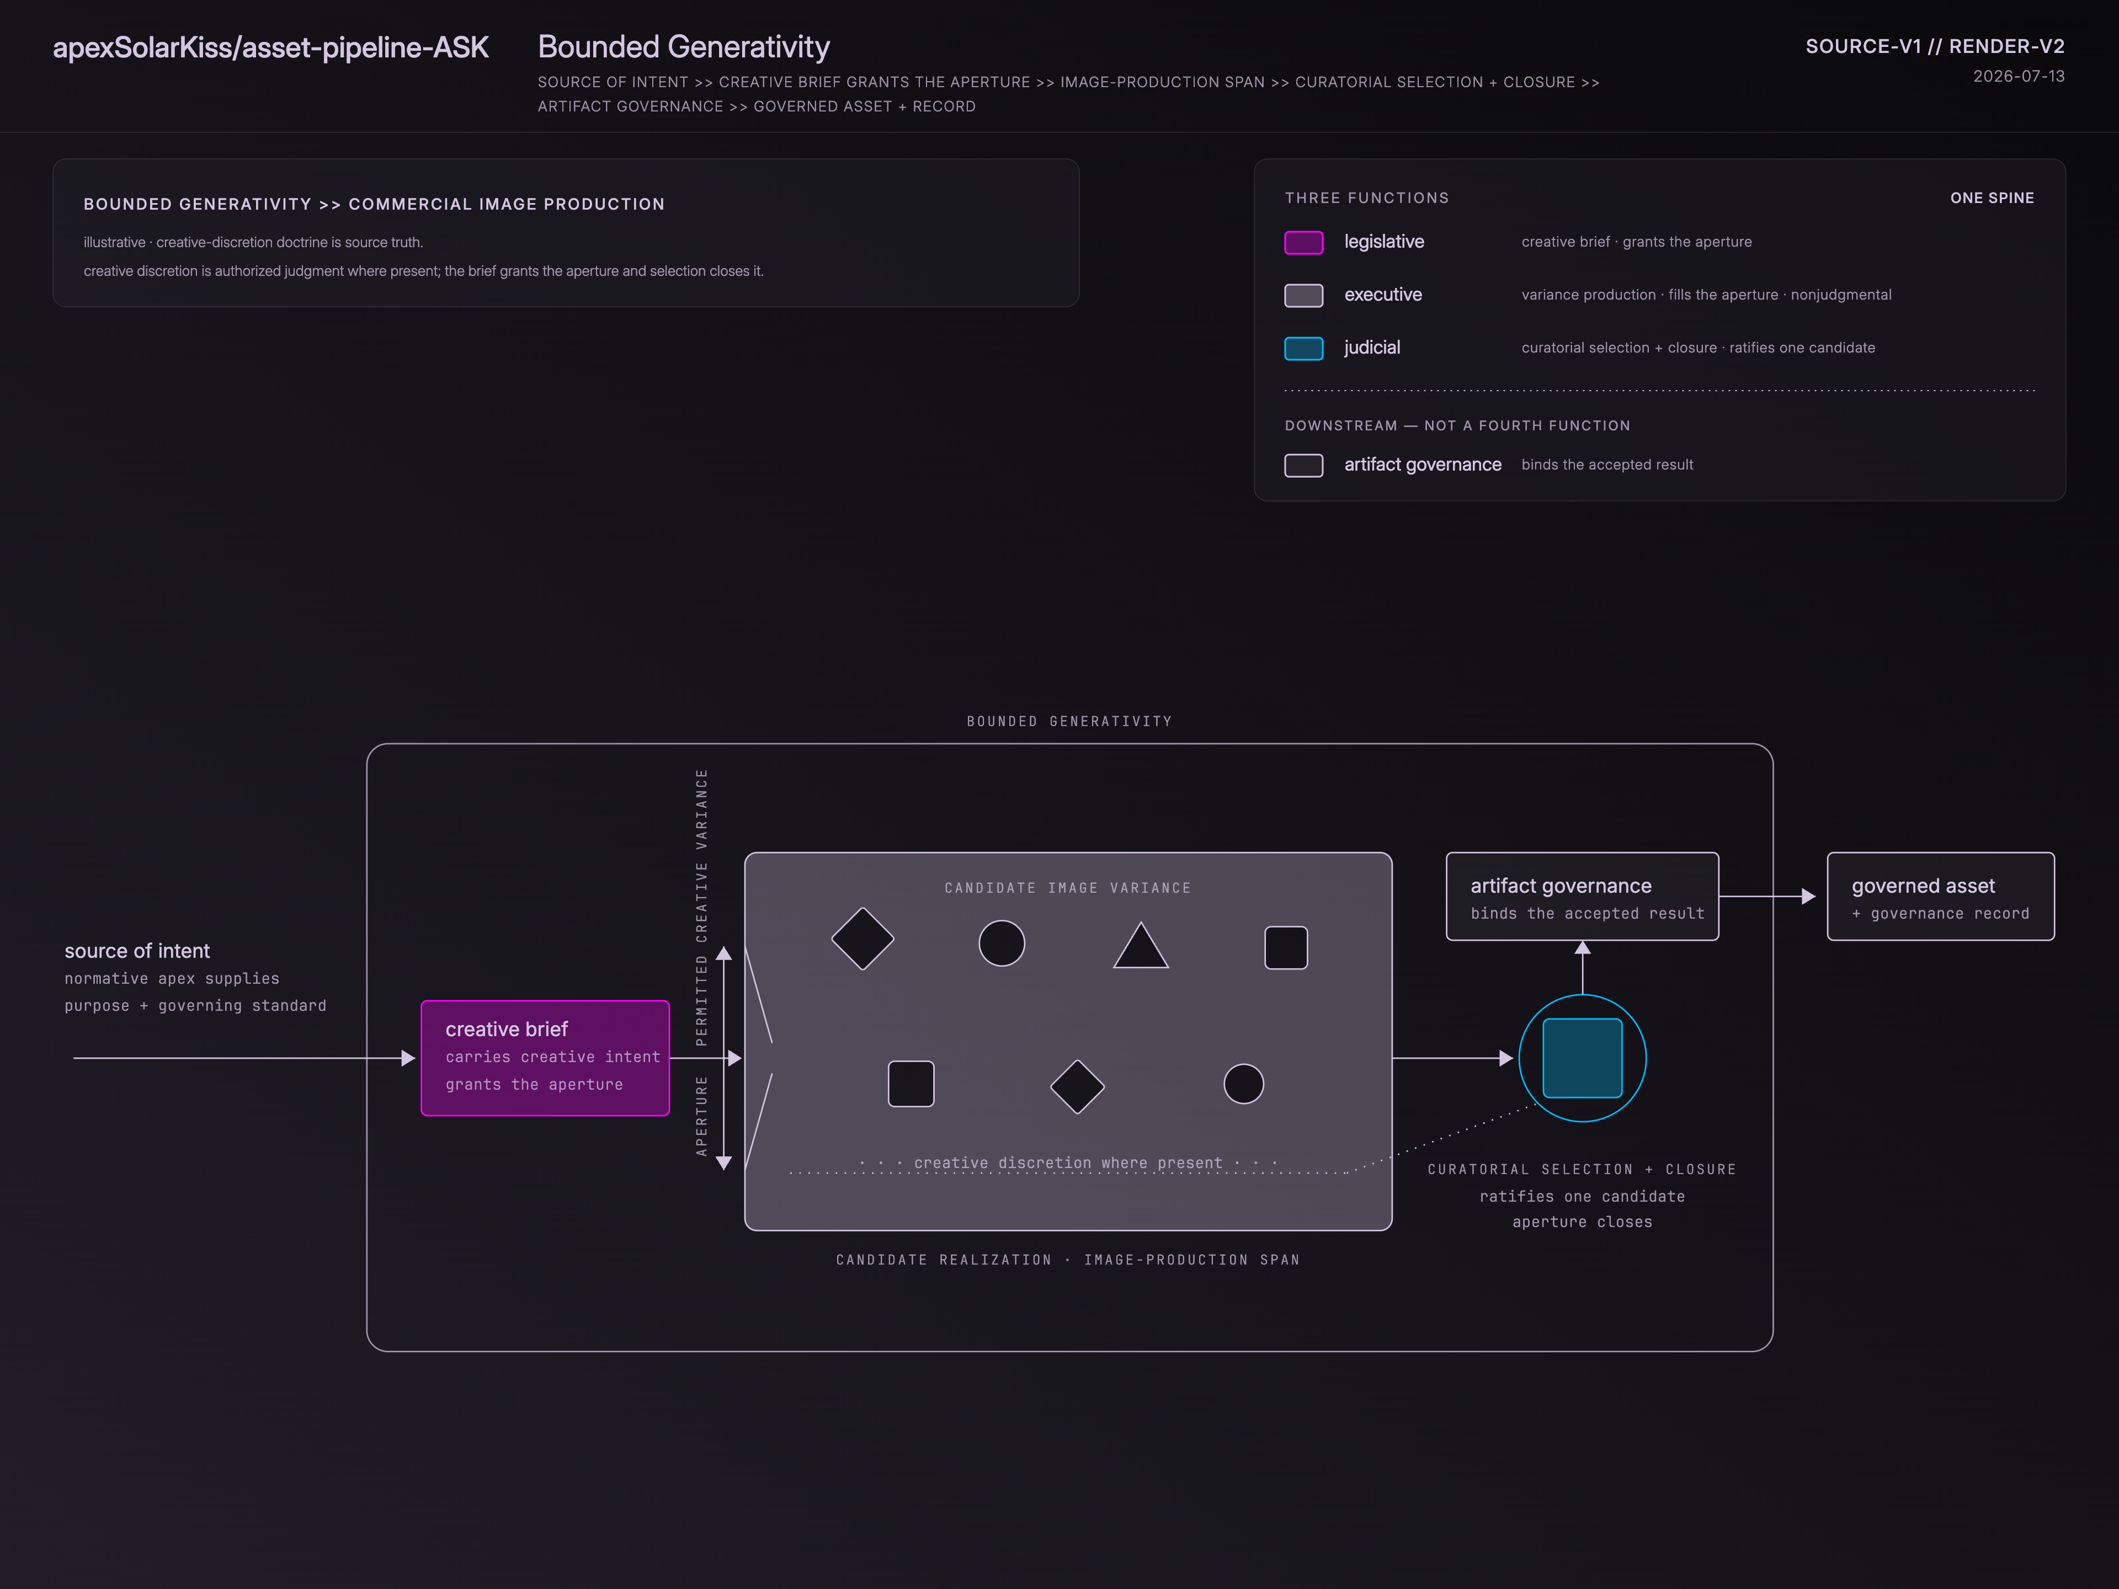Viewport: 2119px width, 1589px height.
Task: Click 'normative apex supplies' text
Action: tap(172, 979)
